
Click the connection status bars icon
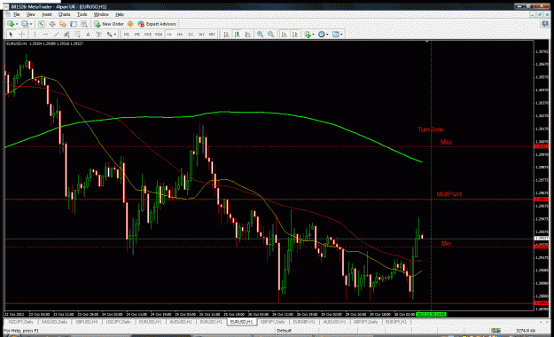pyautogui.click(x=495, y=331)
